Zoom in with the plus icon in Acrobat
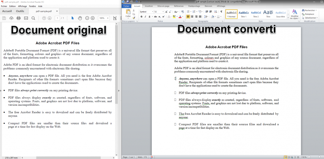Image resolution: width=324 pixels, height=159 pixels. (93, 18)
